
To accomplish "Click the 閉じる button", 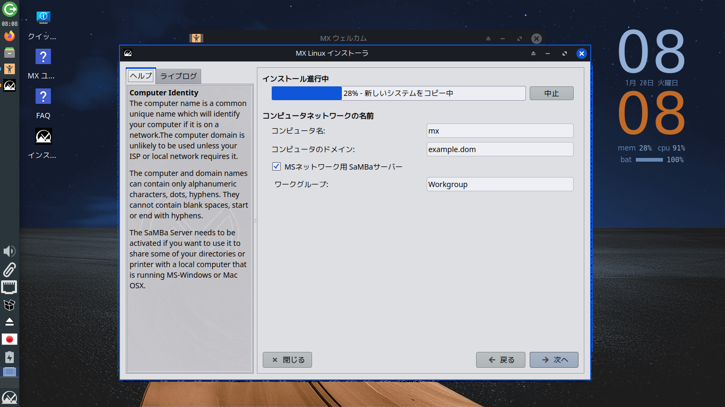I will point(287,360).
